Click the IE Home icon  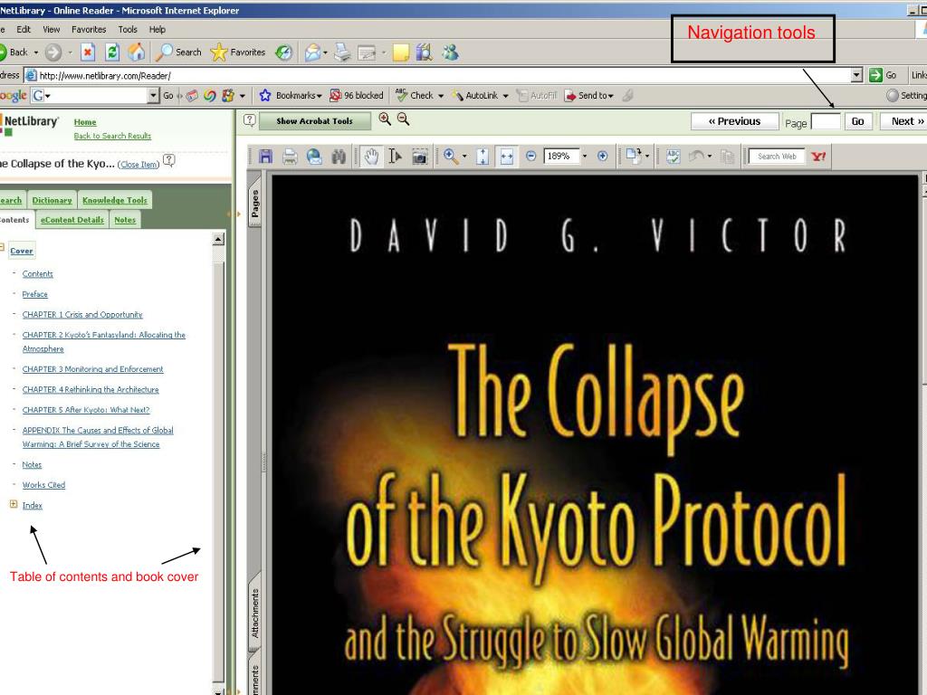pyautogui.click(x=137, y=52)
